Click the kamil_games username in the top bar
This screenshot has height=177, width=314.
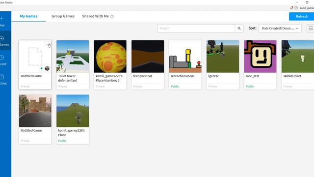(x=307, y=8)
